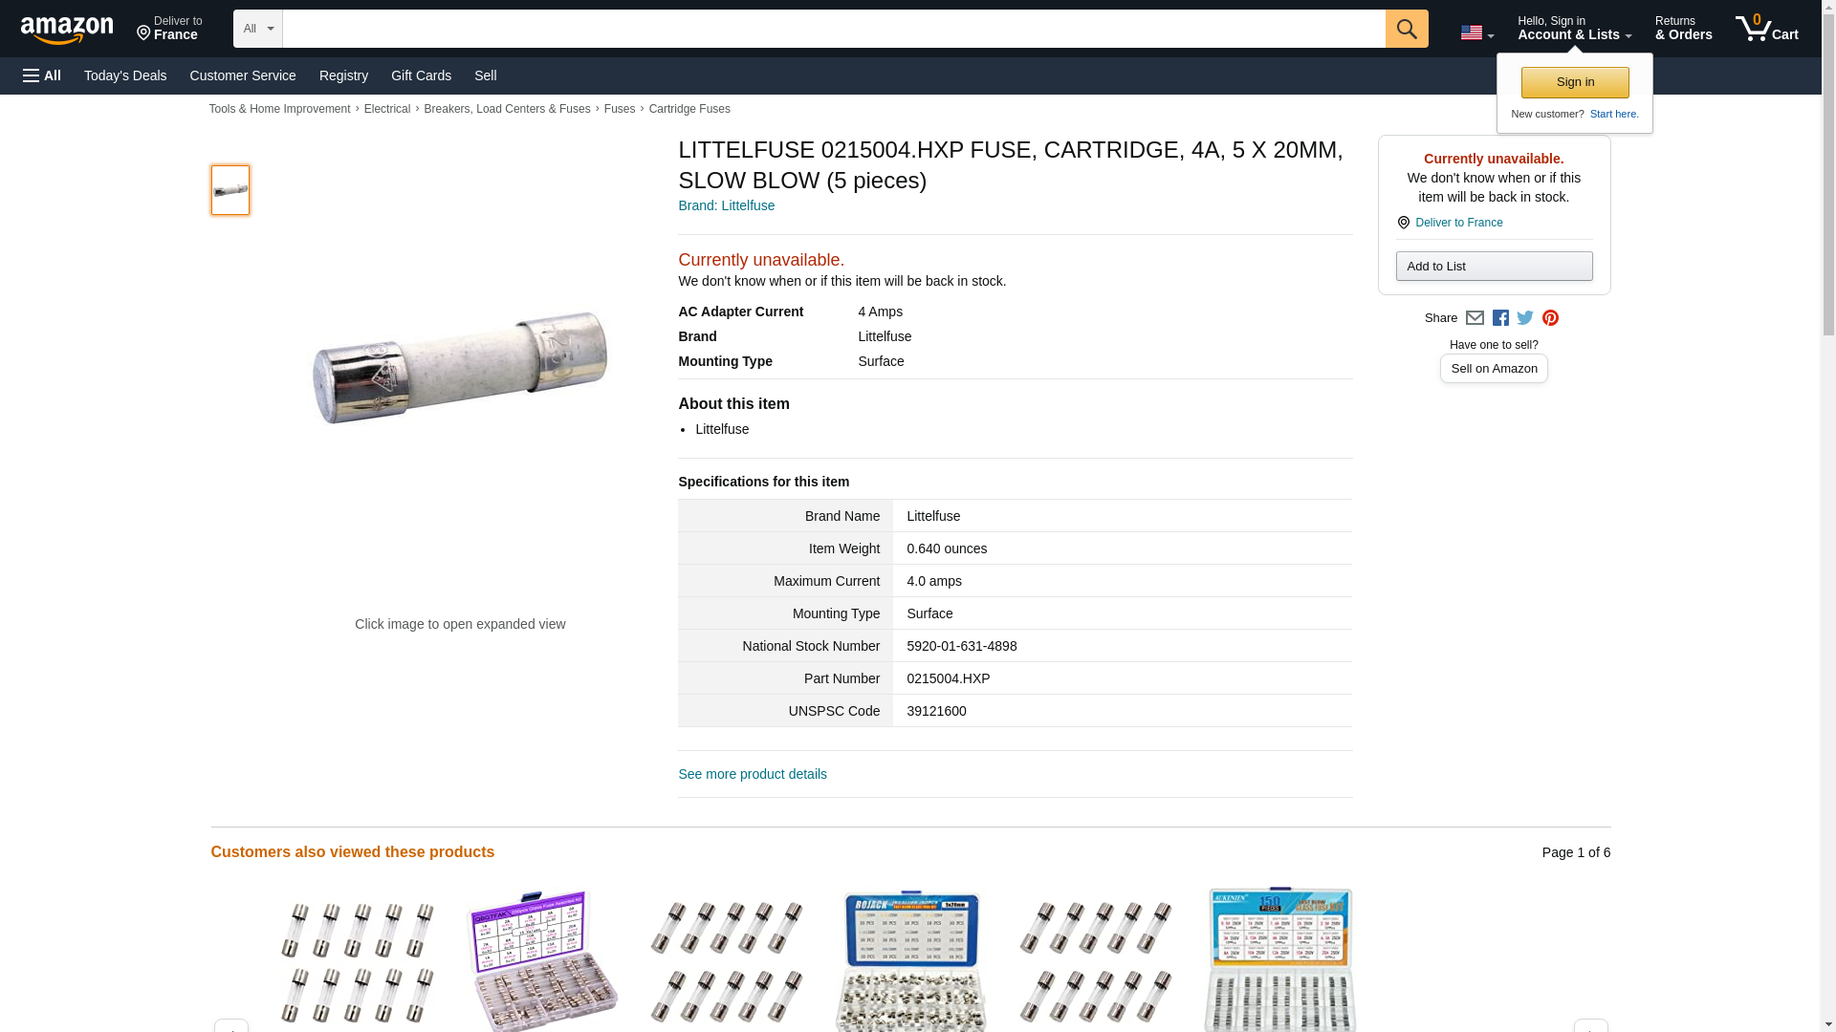Screen dimensions: 1836x1032
Task: Click inside the Amazon search field
Action: (834, 29)
